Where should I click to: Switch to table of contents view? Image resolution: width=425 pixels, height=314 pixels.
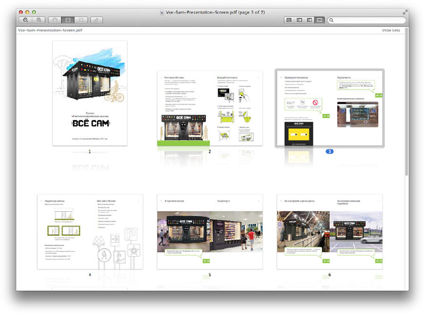click(x=310, y=20)
